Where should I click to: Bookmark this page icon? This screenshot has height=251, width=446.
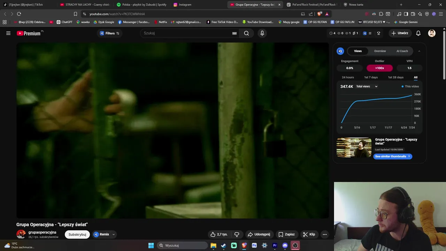[x=75, y=14]
